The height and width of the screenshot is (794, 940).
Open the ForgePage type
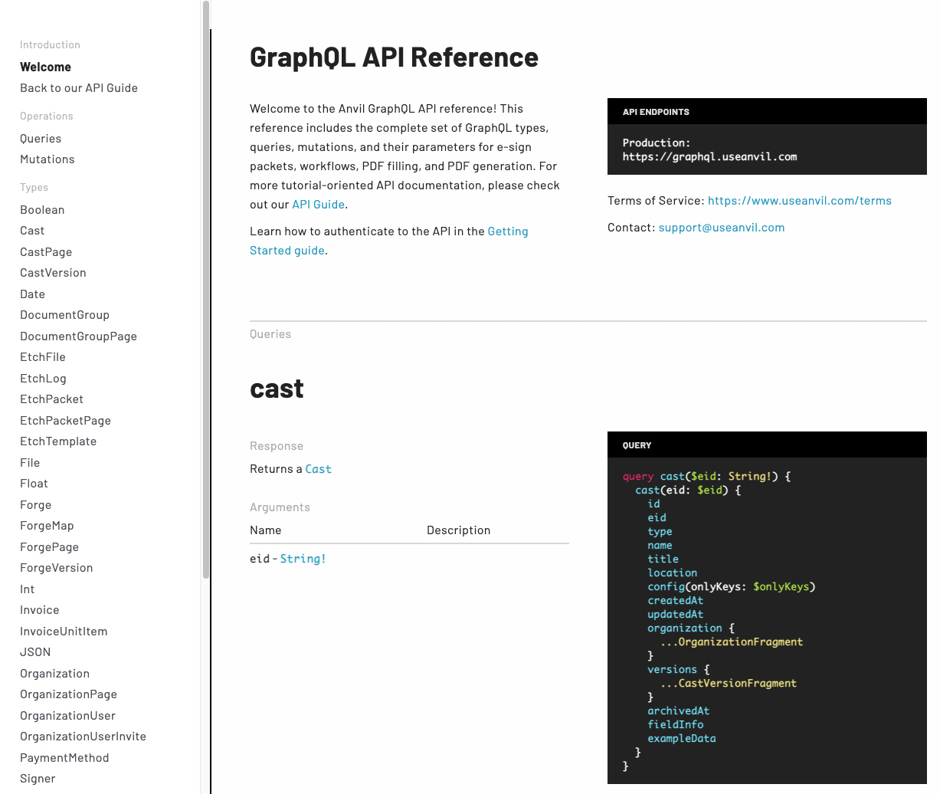pyautogui.click(x=49, y=547)
